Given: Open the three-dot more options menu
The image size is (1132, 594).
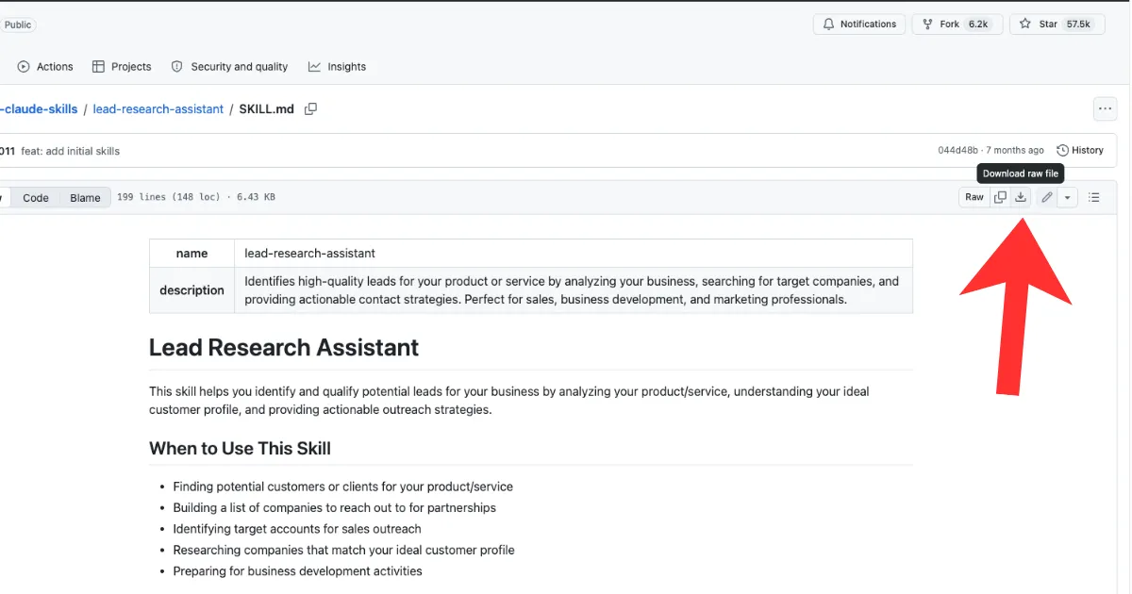Looking at the screenshot, I should [x=1105, y=109].
